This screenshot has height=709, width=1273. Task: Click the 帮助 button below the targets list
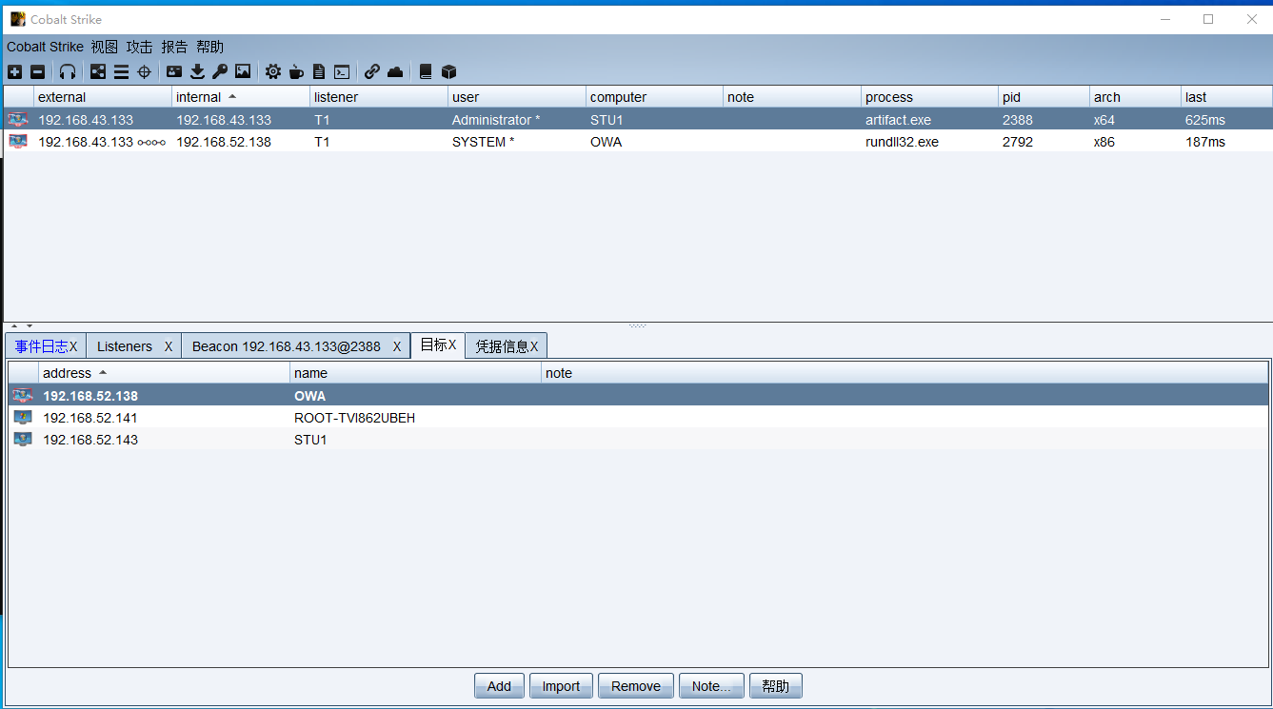click(x=776, y=686)
